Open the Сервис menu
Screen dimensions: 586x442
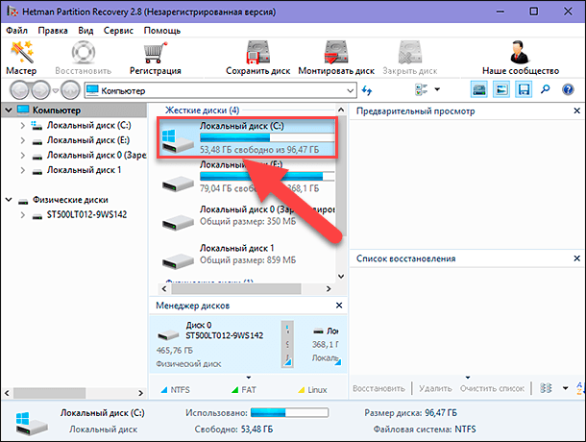pos(118,31)
